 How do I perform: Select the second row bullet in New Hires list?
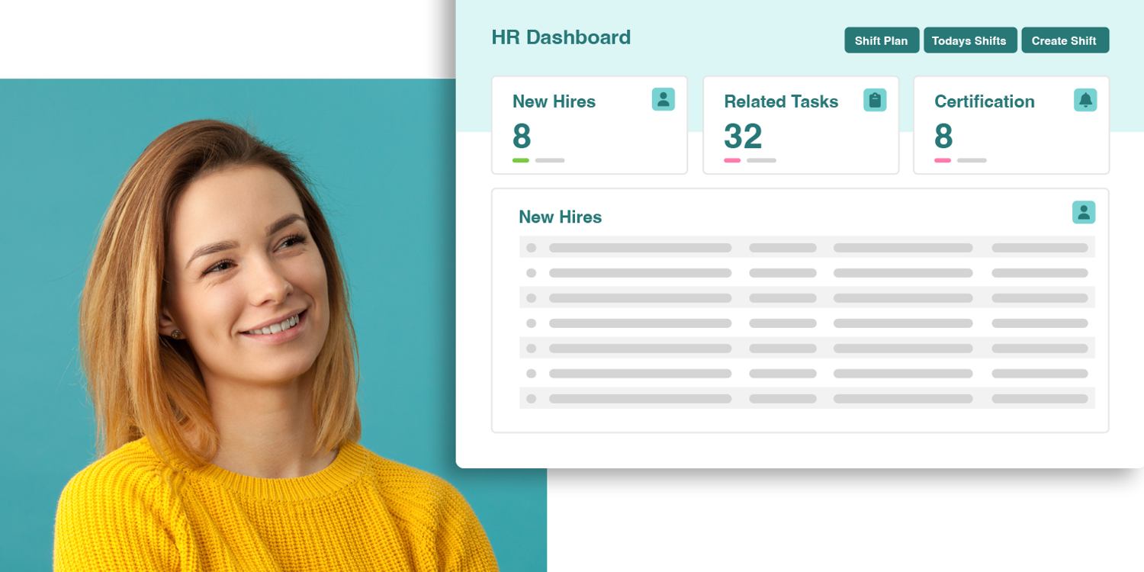coord(531,273)
